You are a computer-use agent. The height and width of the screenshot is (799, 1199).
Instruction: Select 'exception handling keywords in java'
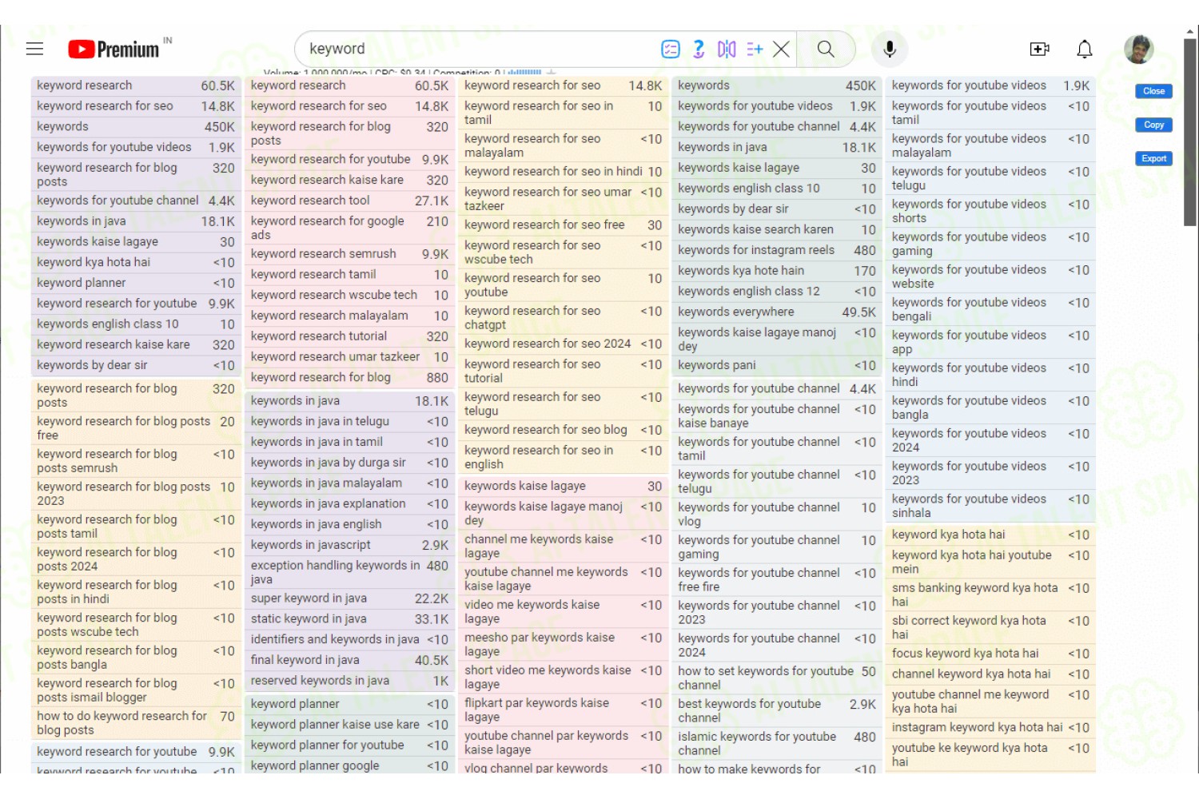point(349,572)
